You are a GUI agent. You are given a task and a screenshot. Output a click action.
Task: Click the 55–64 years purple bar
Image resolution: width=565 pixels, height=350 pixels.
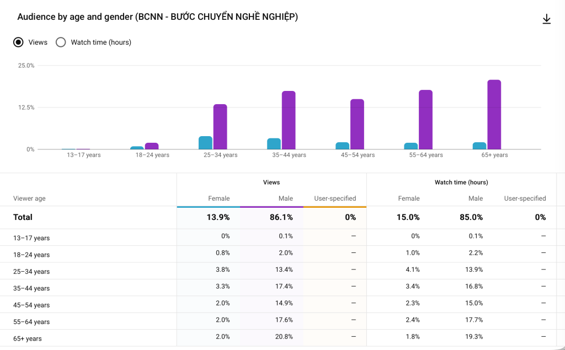425,120
